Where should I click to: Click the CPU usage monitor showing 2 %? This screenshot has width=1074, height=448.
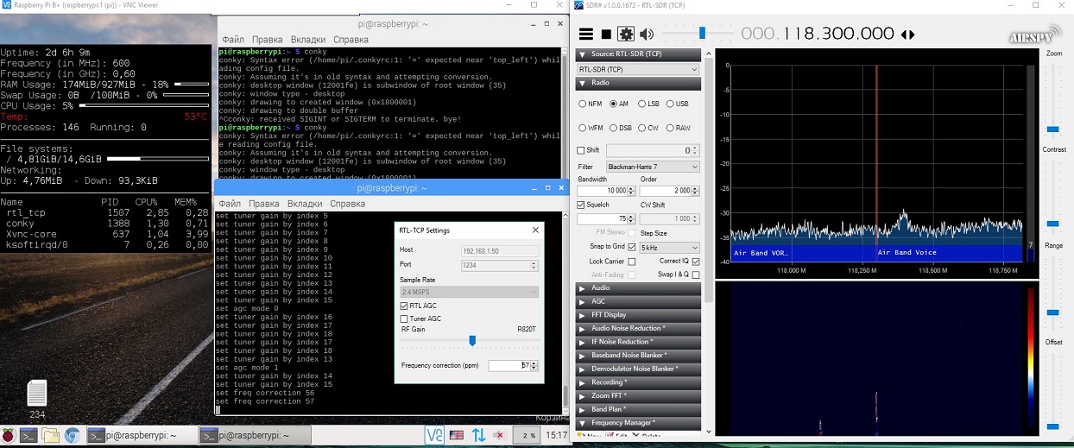(x=525, y=435)
